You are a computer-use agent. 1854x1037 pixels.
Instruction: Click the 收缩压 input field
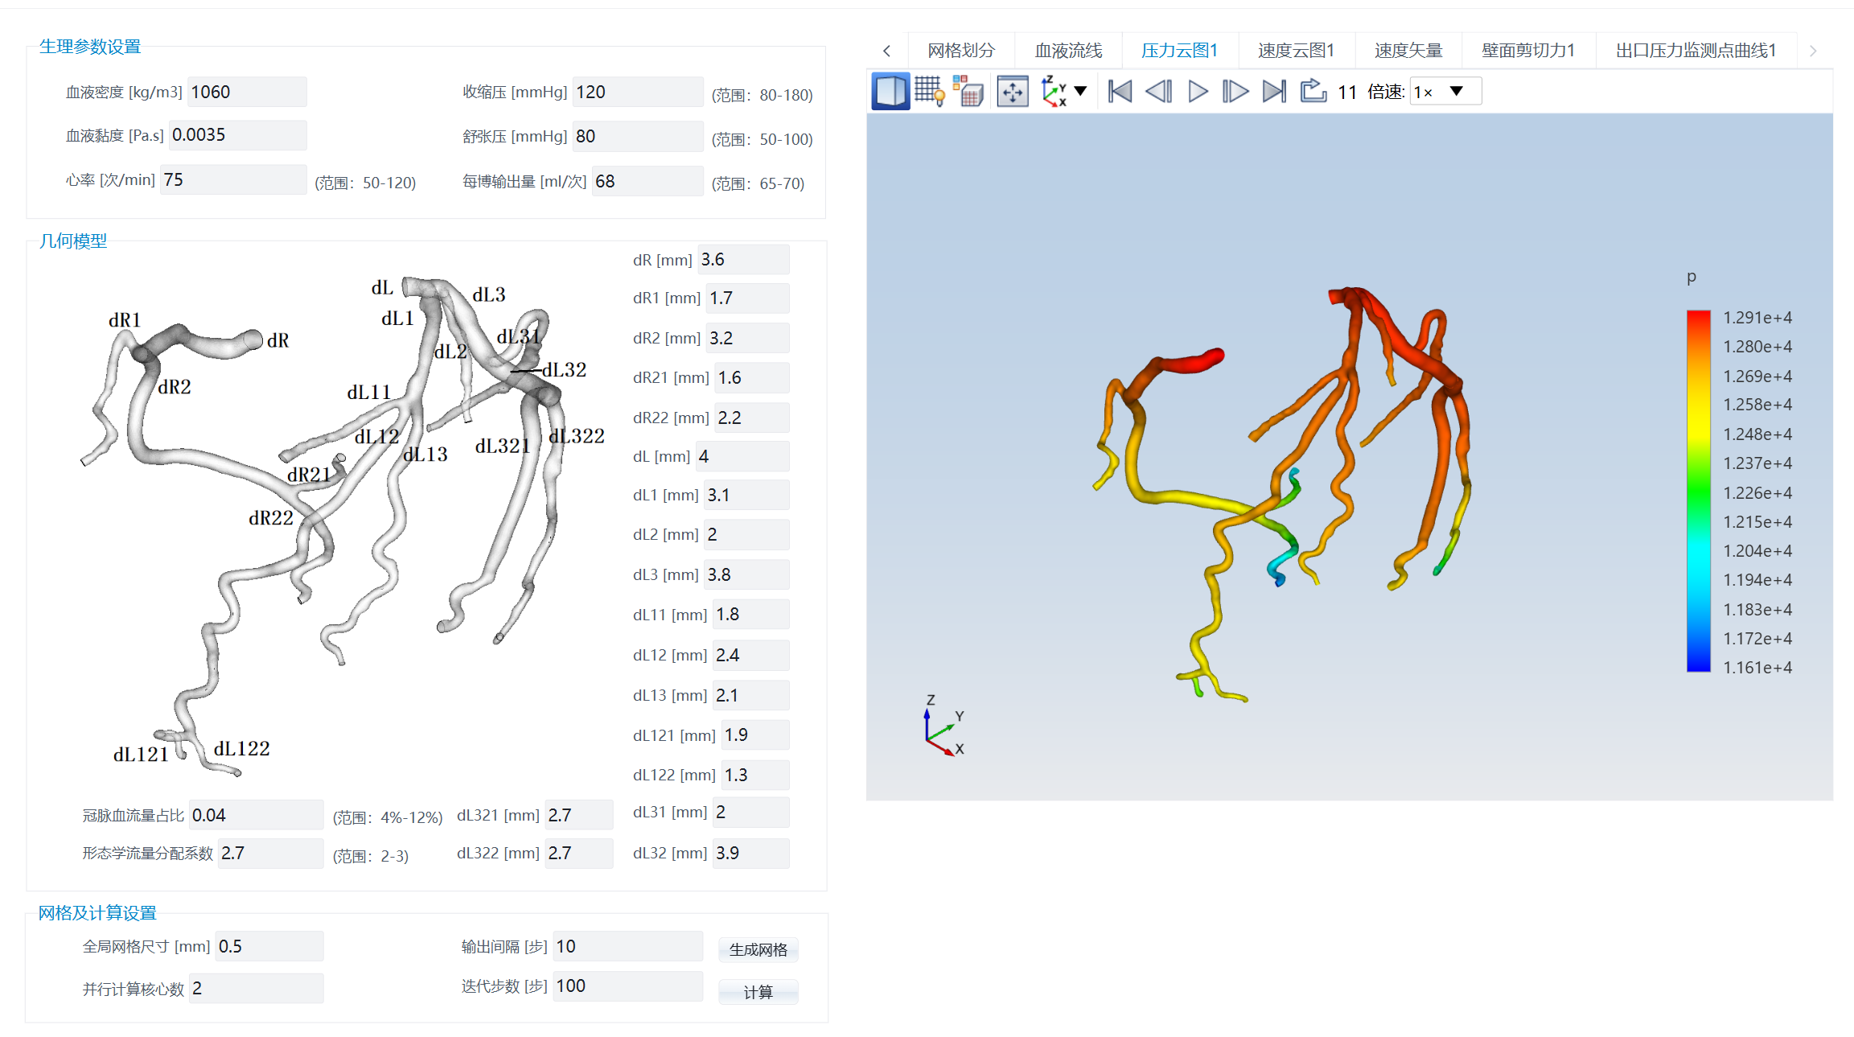[638, 92]
